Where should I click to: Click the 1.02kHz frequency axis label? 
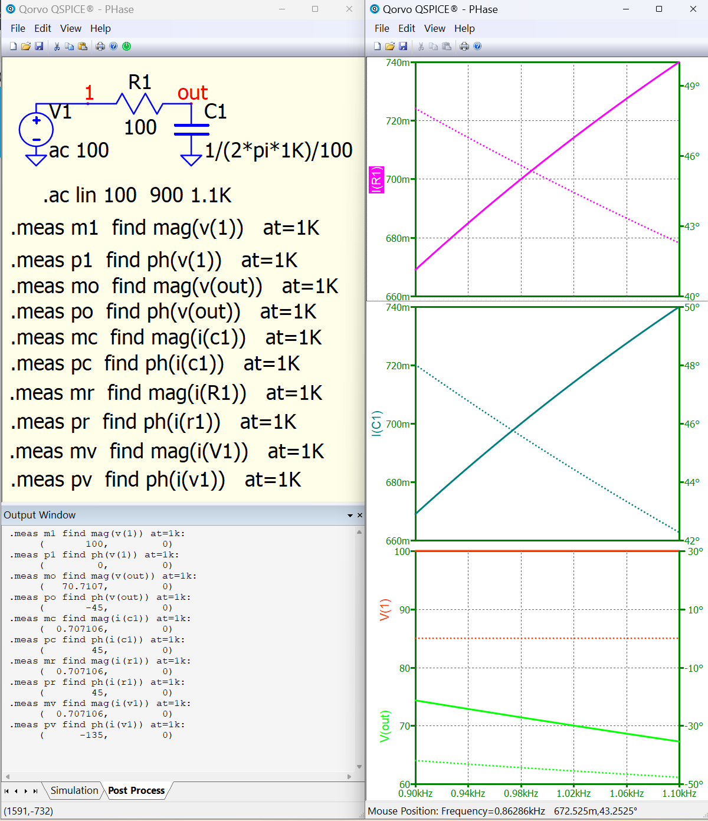pyautogui.click(x=573, y=793)
